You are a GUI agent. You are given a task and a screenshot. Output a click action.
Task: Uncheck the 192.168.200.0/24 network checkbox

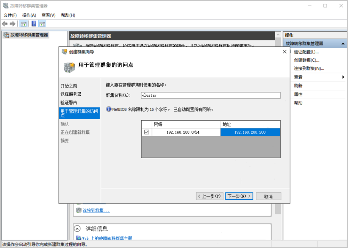(x=147, y=132)
